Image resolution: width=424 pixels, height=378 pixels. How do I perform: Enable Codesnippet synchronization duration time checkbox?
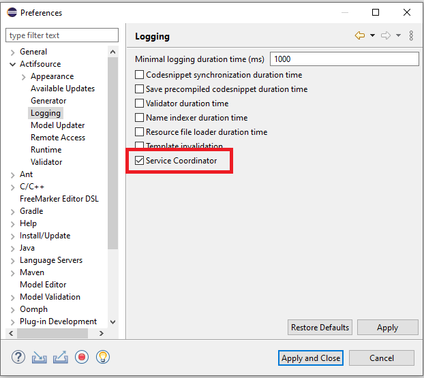tap(140, 75)
